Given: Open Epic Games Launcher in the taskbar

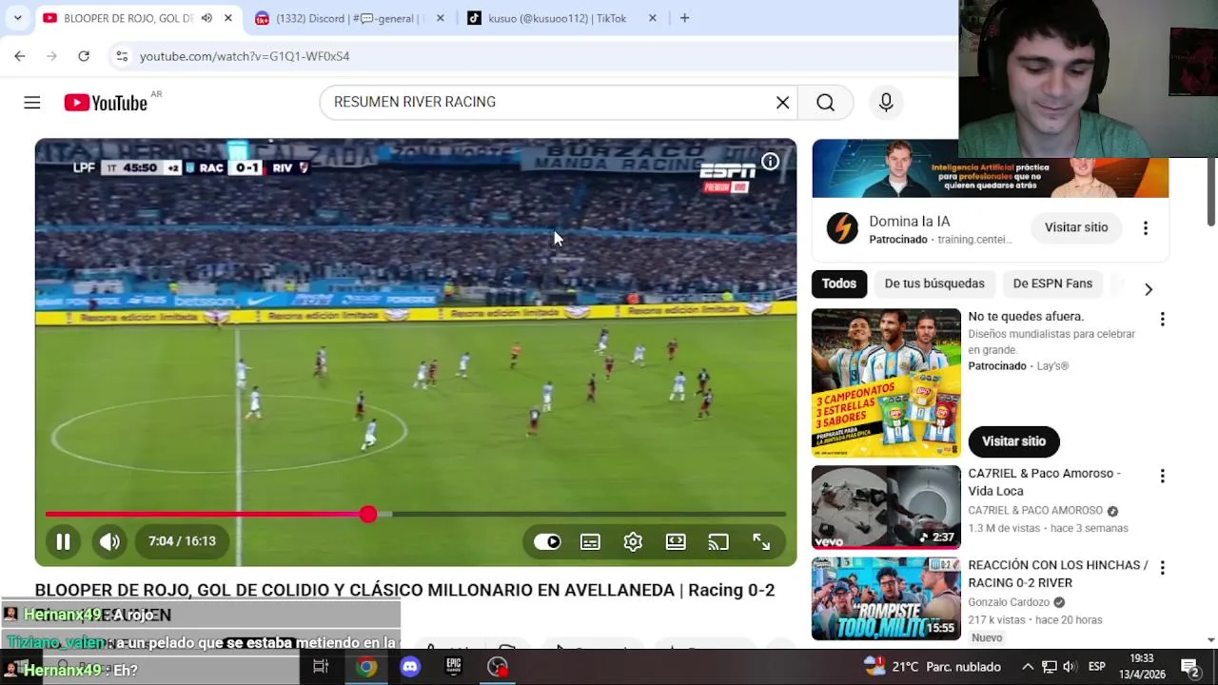Looking at the screenshot, I should 454,667.
